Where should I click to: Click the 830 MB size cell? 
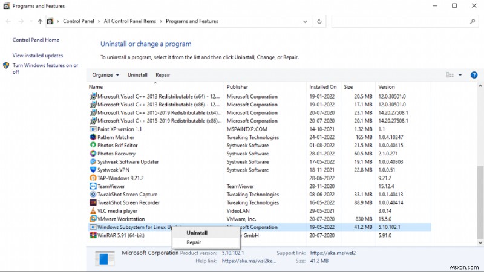[x=364, y=219]
